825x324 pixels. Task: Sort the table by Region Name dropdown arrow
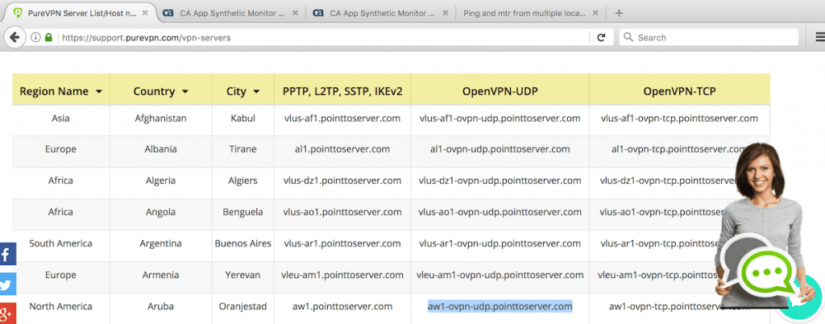(99, 92)
